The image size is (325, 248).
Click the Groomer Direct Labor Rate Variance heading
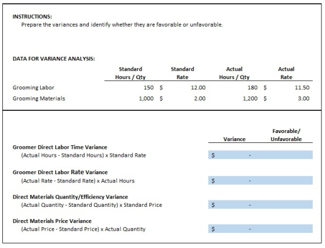point(60,172)
